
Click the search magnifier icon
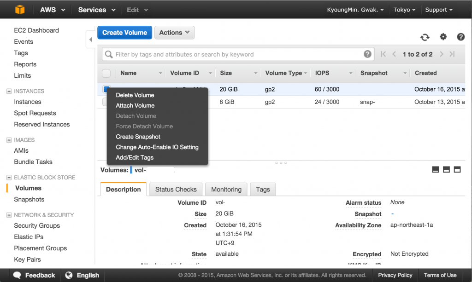point(109,54)
